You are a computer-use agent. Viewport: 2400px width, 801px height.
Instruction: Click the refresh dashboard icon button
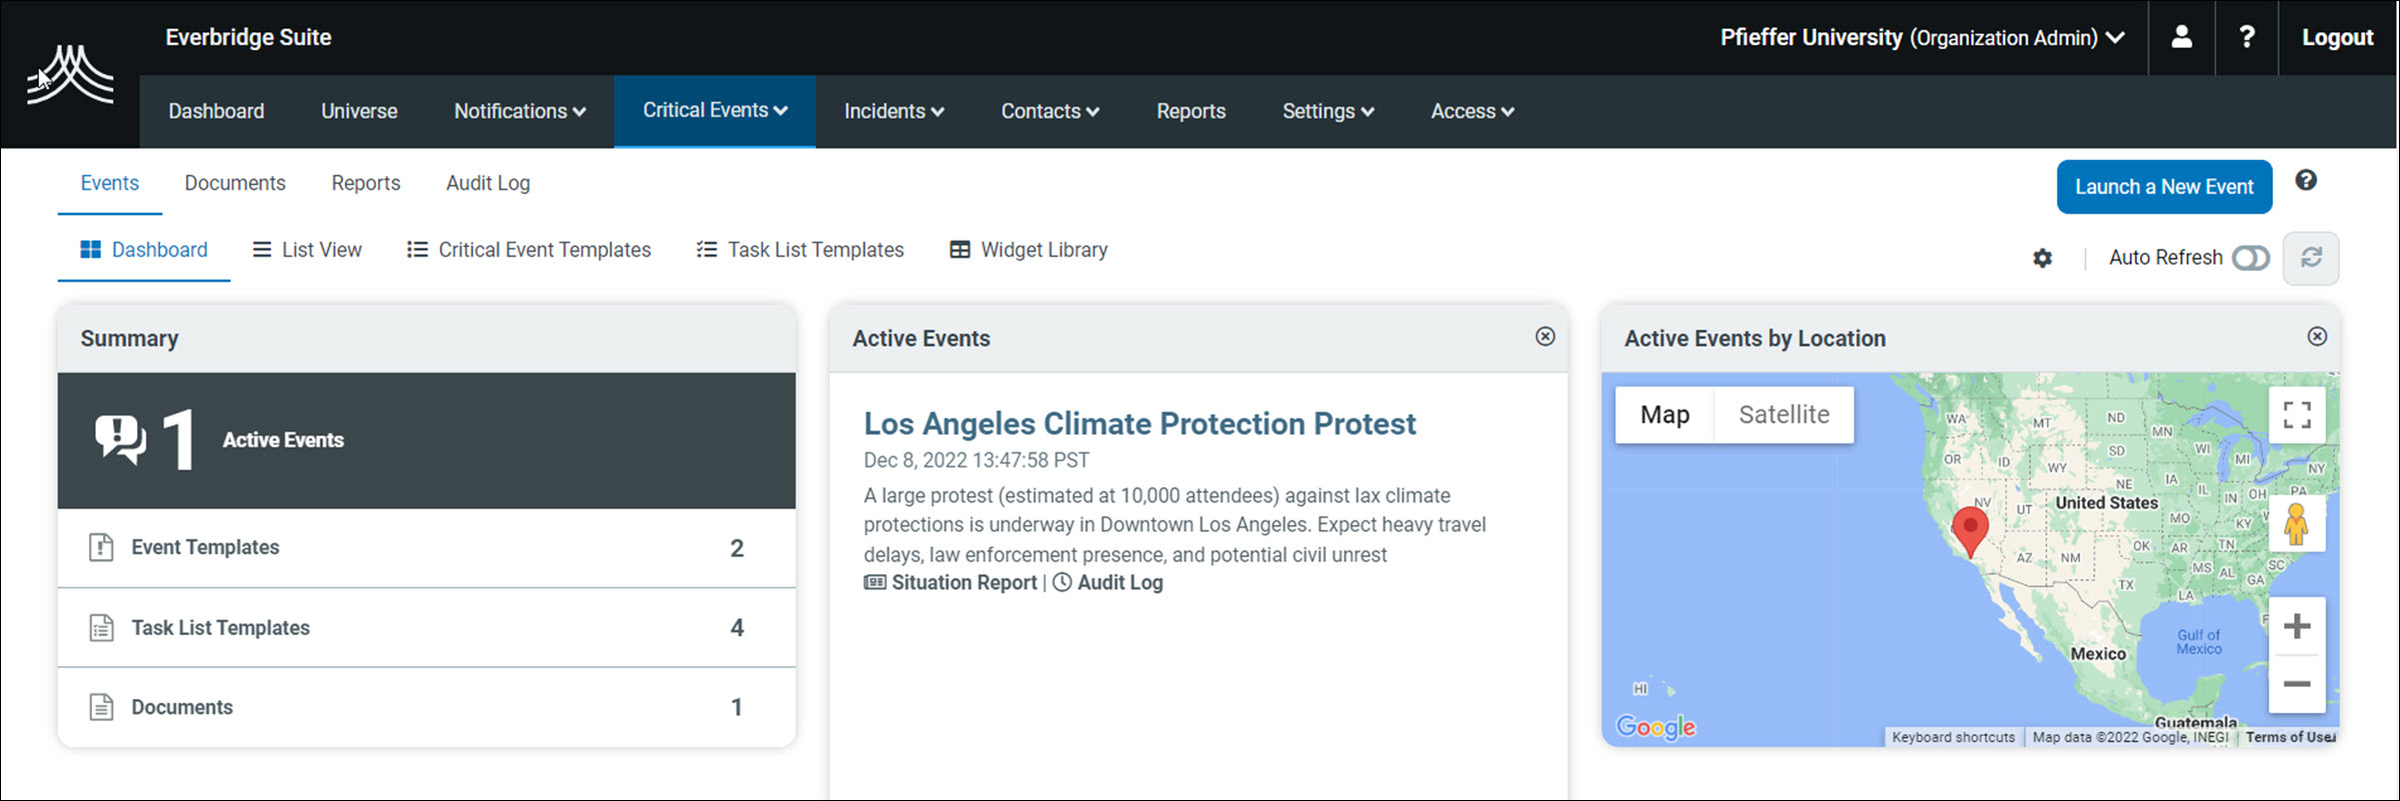tap(2310, 258)
